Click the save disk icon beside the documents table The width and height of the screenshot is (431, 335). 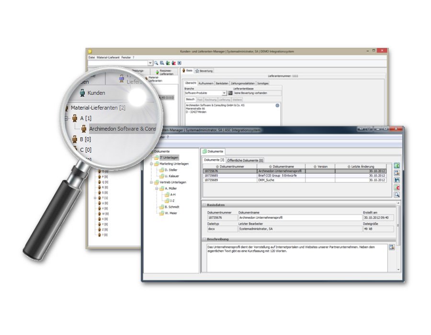point(397,180)
